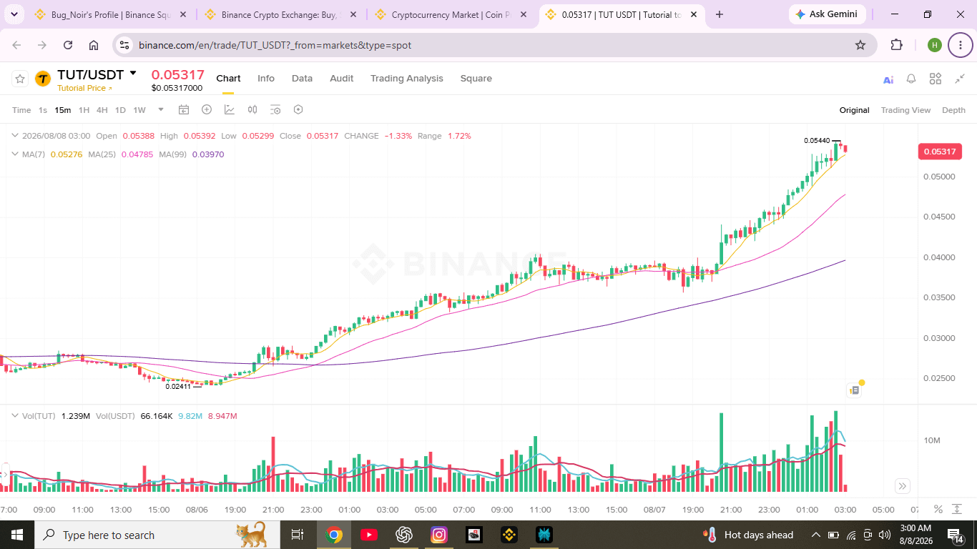Open the hexagon chart settings icon
The width and height of the screenshot is (977, 549).
pos(298,109)
